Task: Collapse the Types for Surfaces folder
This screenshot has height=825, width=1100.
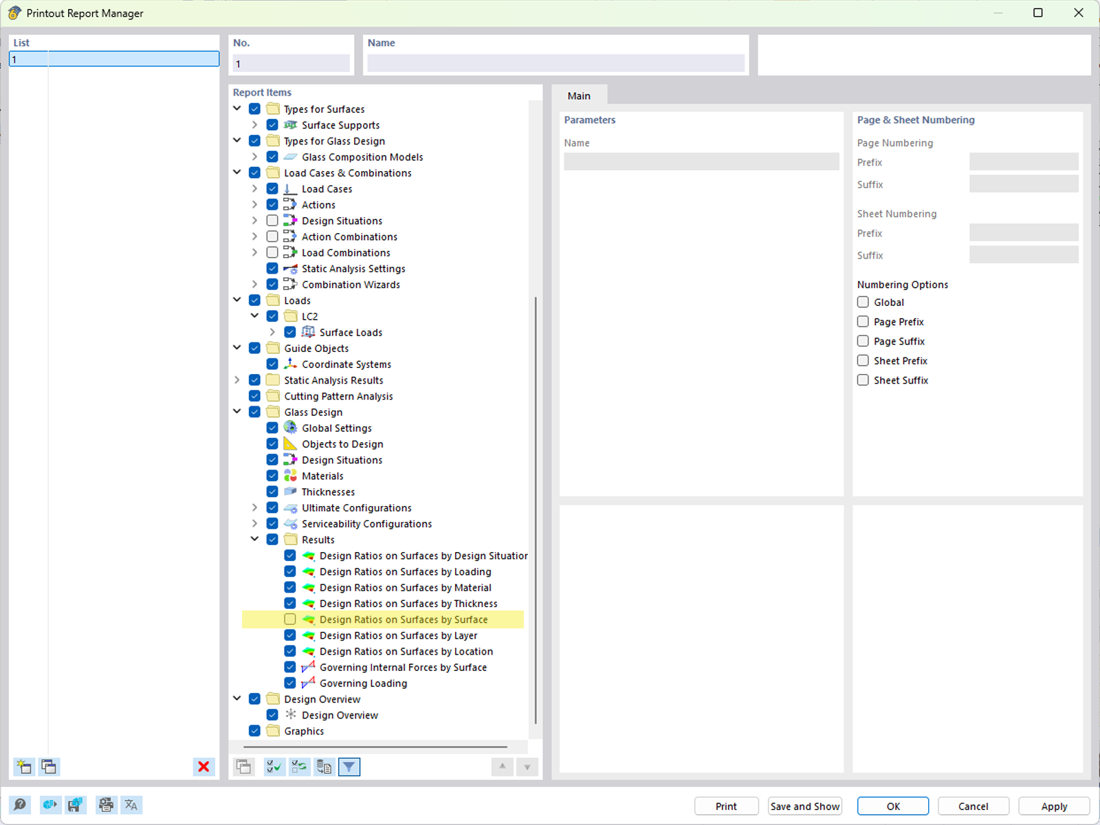Action: [x=237, y=109]
